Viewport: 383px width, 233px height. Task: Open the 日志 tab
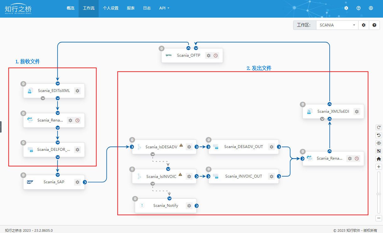[x=147, y=8]
